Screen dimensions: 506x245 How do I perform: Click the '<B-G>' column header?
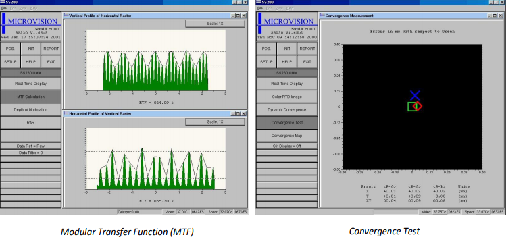click(414, 186)
